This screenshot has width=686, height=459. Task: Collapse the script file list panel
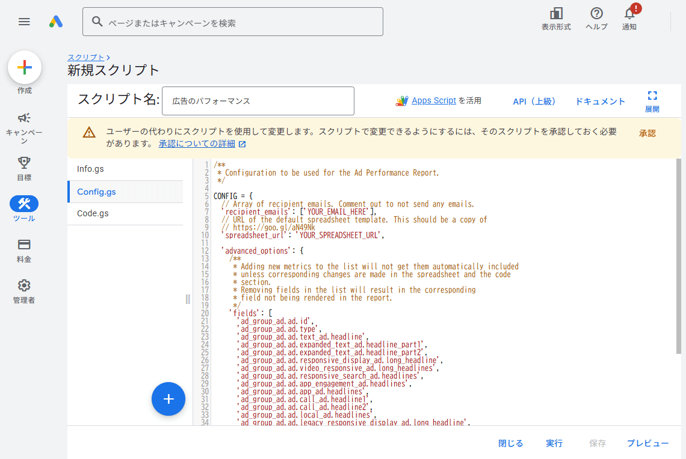[x=187, y=299]
